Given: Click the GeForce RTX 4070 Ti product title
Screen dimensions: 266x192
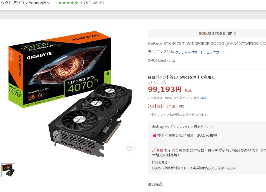Looking at the screenshot, I should [x=207, y=44].
